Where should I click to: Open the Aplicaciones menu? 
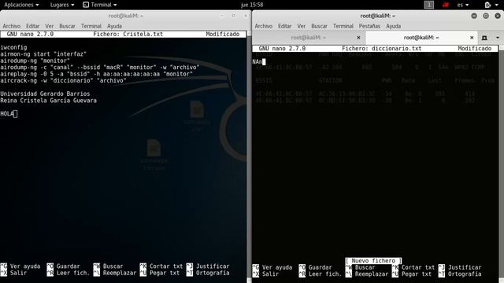(x=21, y=5)
